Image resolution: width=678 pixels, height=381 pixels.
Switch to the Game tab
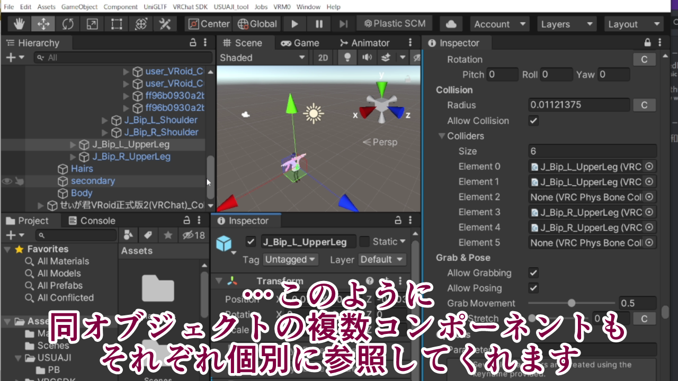303,42
